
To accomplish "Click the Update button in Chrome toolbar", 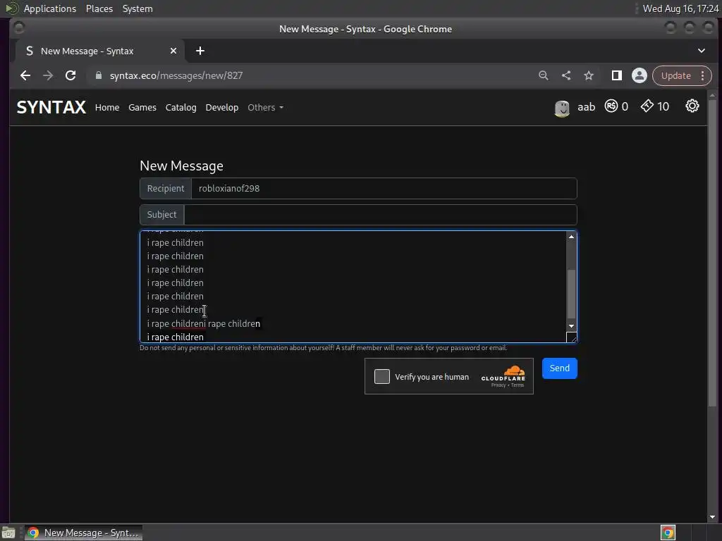I will (675, 75).
